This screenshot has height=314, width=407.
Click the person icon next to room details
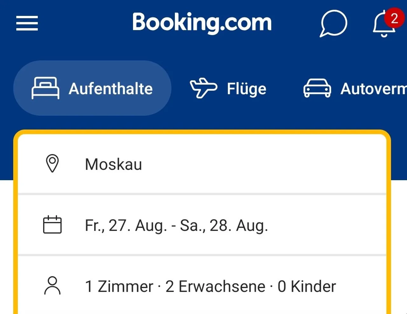(52, 286)
